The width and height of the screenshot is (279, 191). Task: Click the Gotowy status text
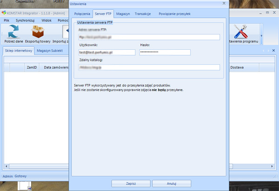click(x=20, y=176)
